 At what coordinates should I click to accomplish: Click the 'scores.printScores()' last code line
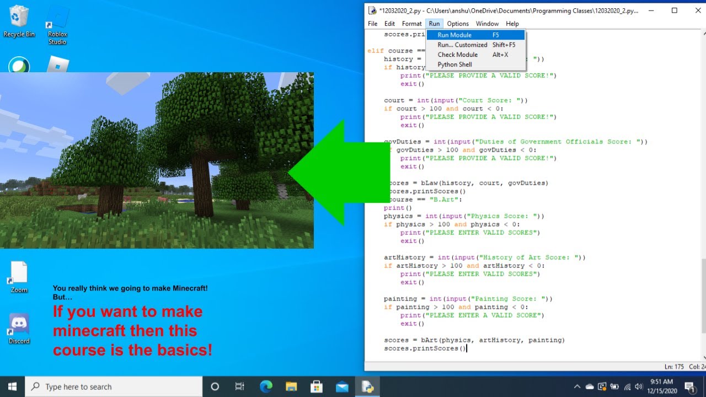(425, 348)
